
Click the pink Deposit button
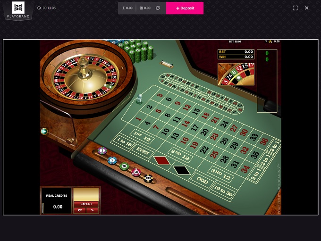point(185,8)
